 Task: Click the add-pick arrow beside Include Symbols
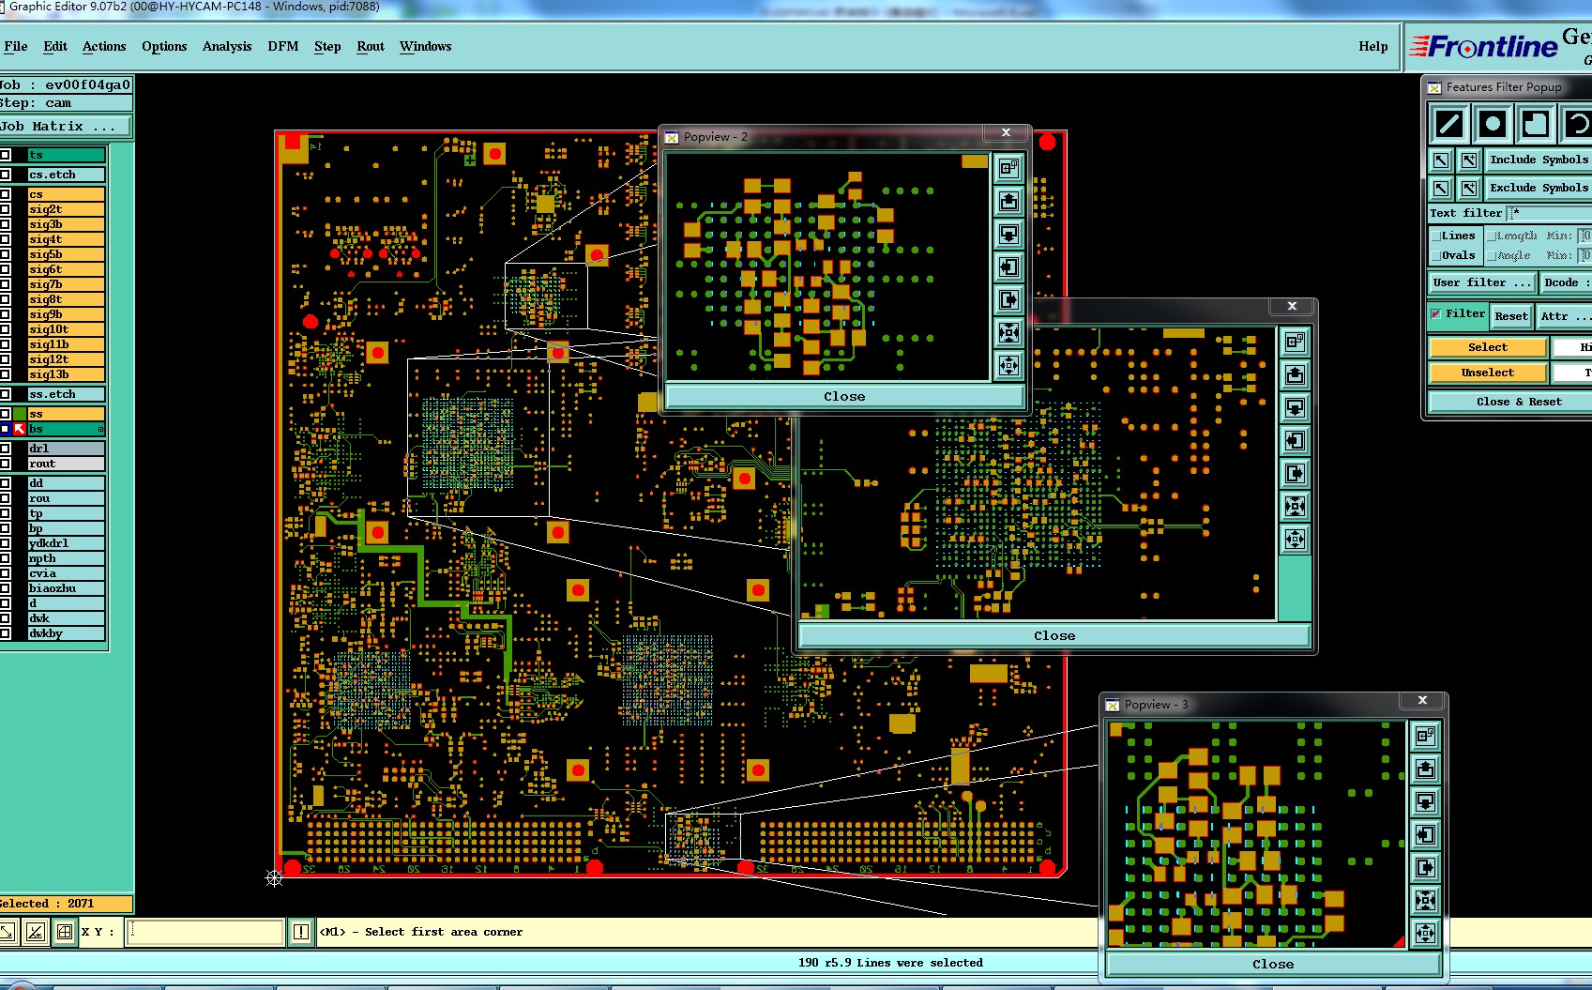coord(1469,160)
